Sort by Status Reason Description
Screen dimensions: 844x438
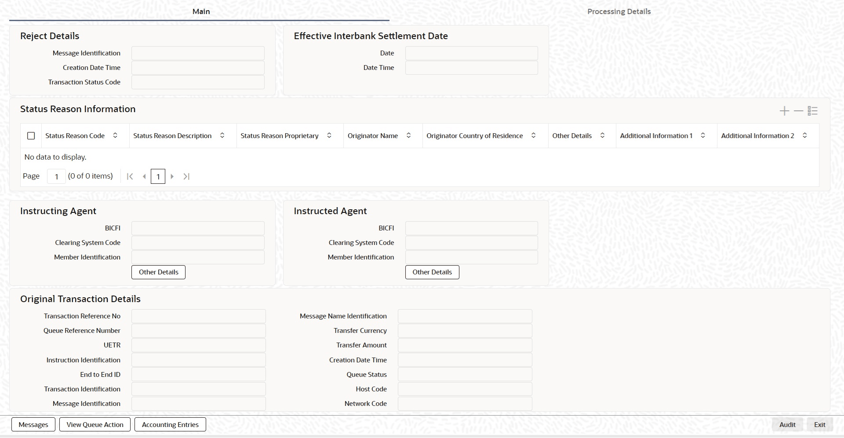click(x=222, y=135)
